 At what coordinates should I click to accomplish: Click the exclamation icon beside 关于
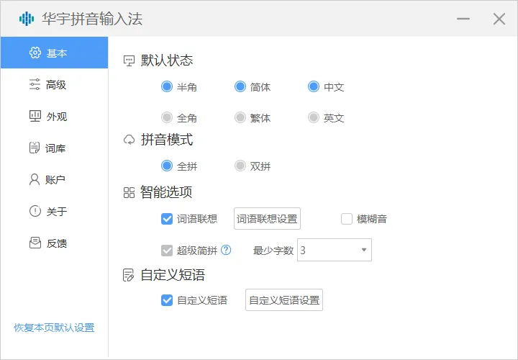click(x=35, y=211)
